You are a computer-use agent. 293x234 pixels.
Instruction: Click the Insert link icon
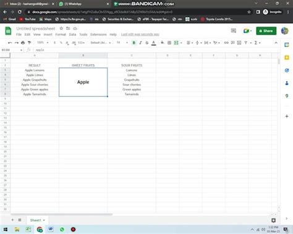(x=226, y=43)
